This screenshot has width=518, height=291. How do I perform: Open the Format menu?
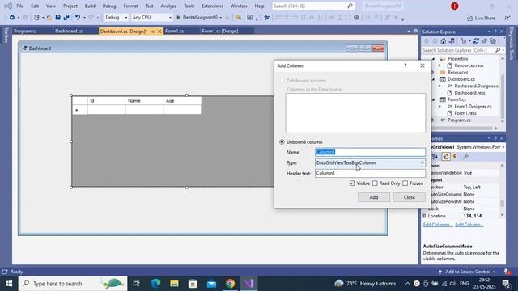click(130, 6)
